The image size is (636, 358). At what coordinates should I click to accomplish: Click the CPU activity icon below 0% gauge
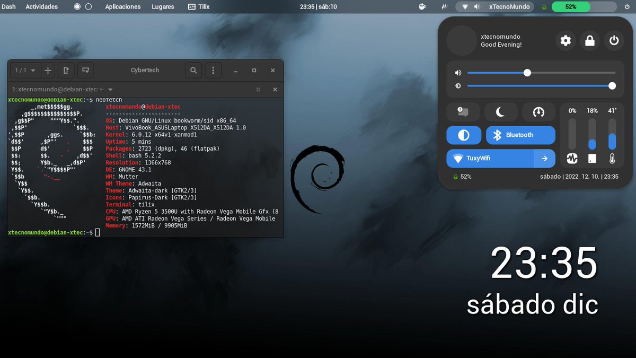click(x=572, y=159)
